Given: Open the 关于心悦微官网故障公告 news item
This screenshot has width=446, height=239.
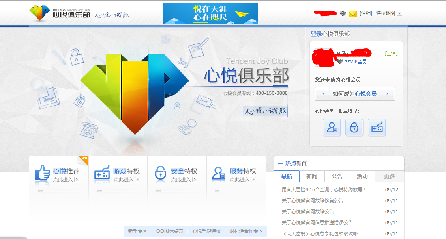Looking at the screenshot, I should click(308, 212).
